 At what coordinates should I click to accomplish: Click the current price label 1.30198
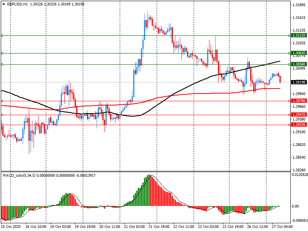tap(299, 82)
